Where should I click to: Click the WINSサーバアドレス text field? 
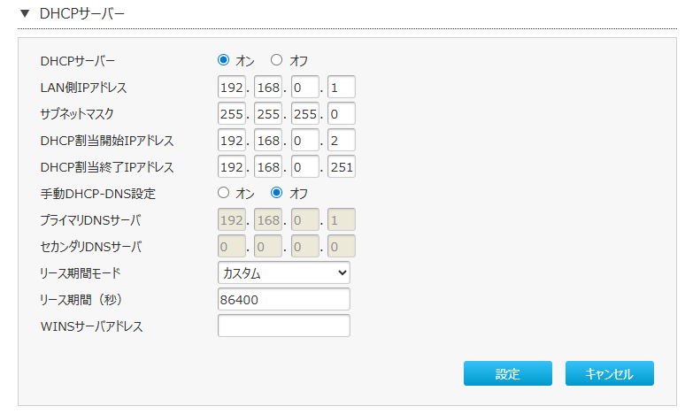283,326
